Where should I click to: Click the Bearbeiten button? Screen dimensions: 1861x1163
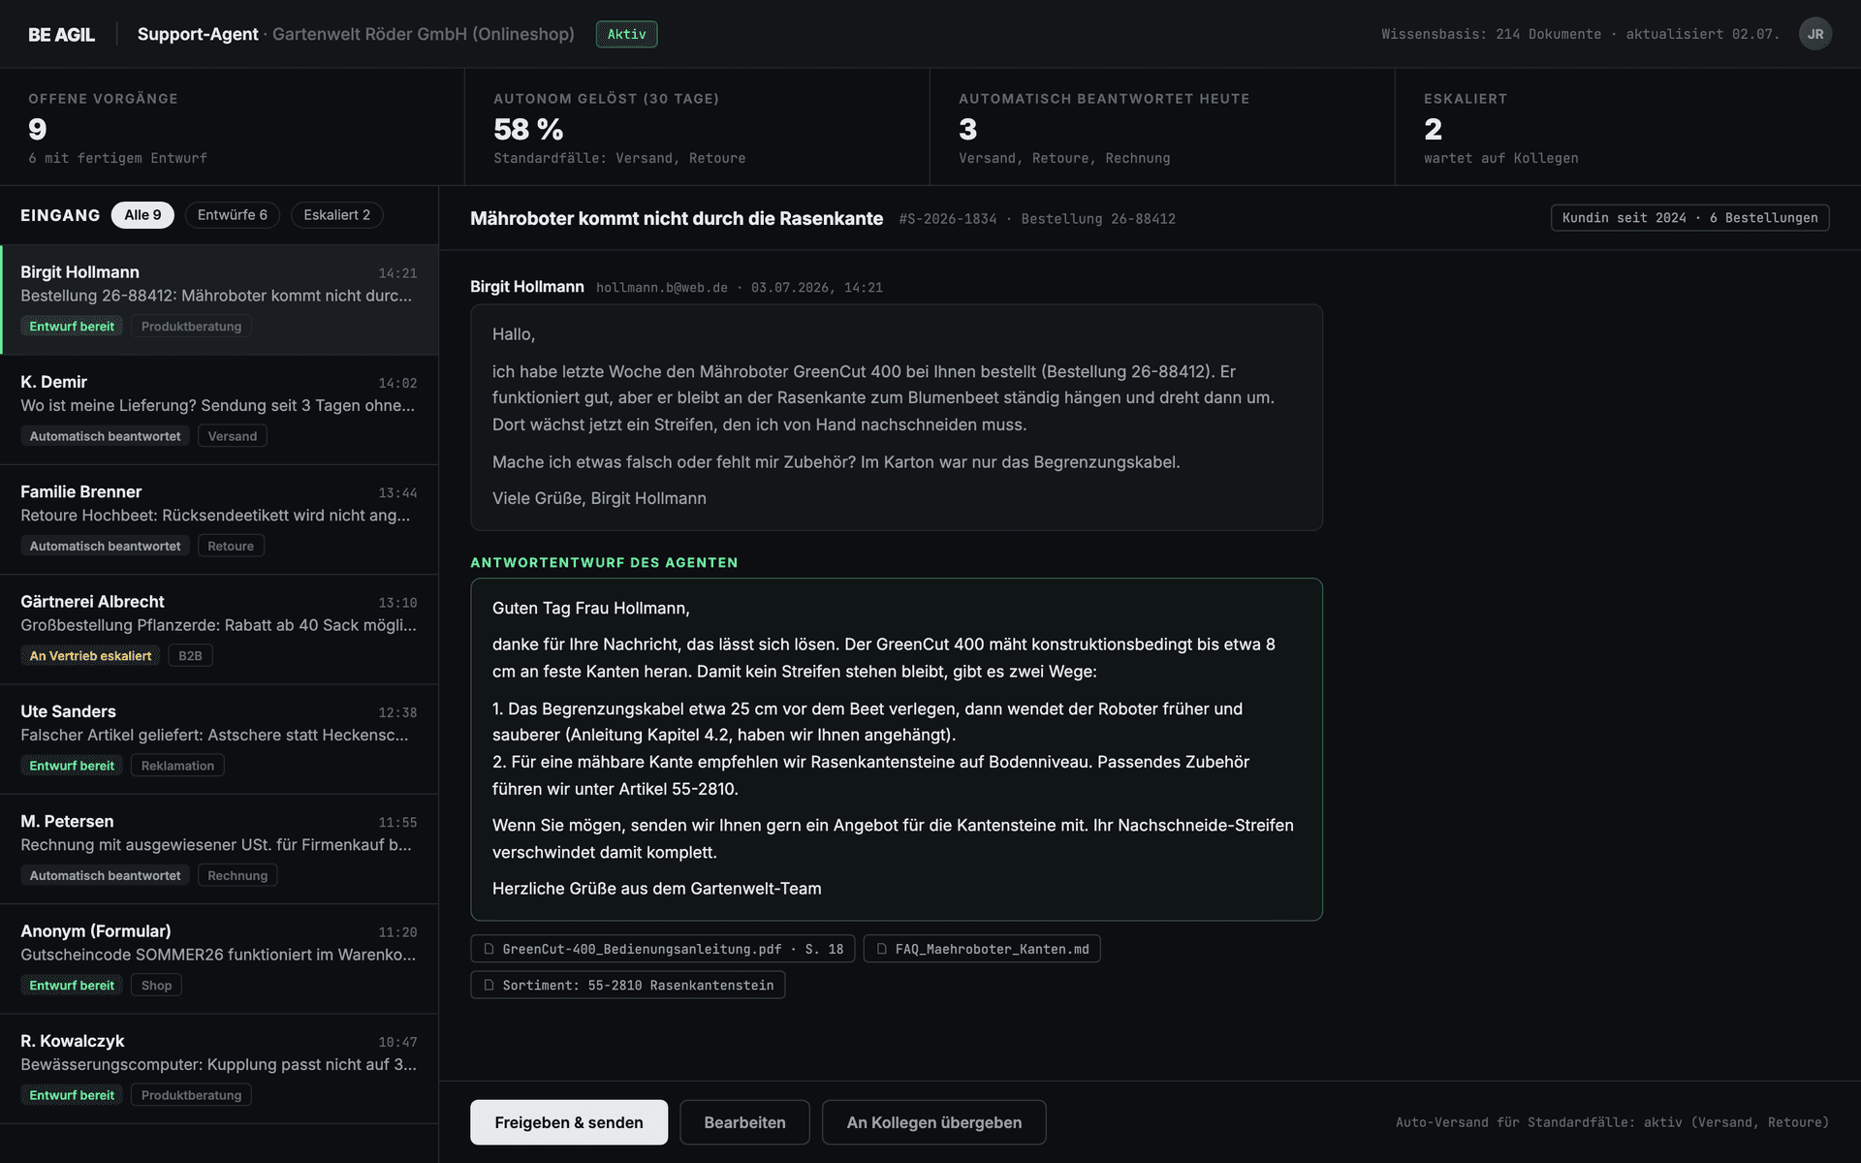point(744,1122)
